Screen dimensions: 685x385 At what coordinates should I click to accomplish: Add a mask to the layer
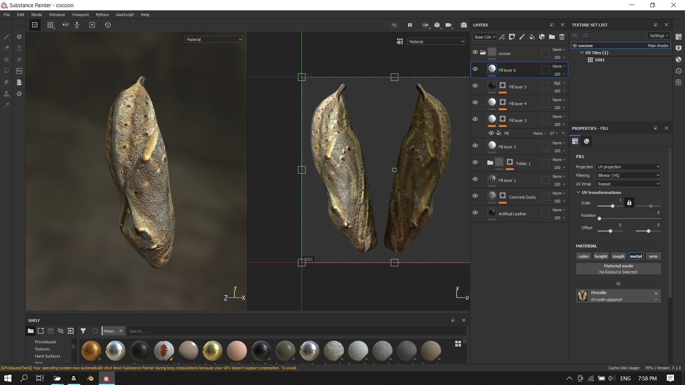pos(512,37)
